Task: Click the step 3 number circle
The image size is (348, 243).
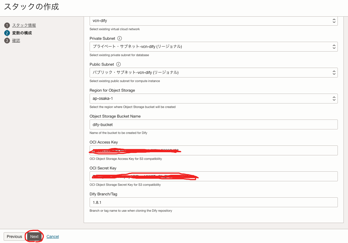Action: click(7, 41)
